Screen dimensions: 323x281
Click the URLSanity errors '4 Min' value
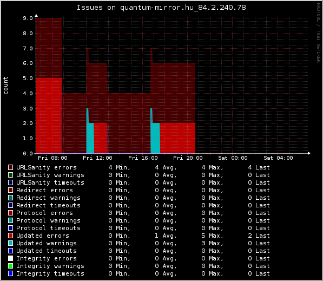point(119,167)
